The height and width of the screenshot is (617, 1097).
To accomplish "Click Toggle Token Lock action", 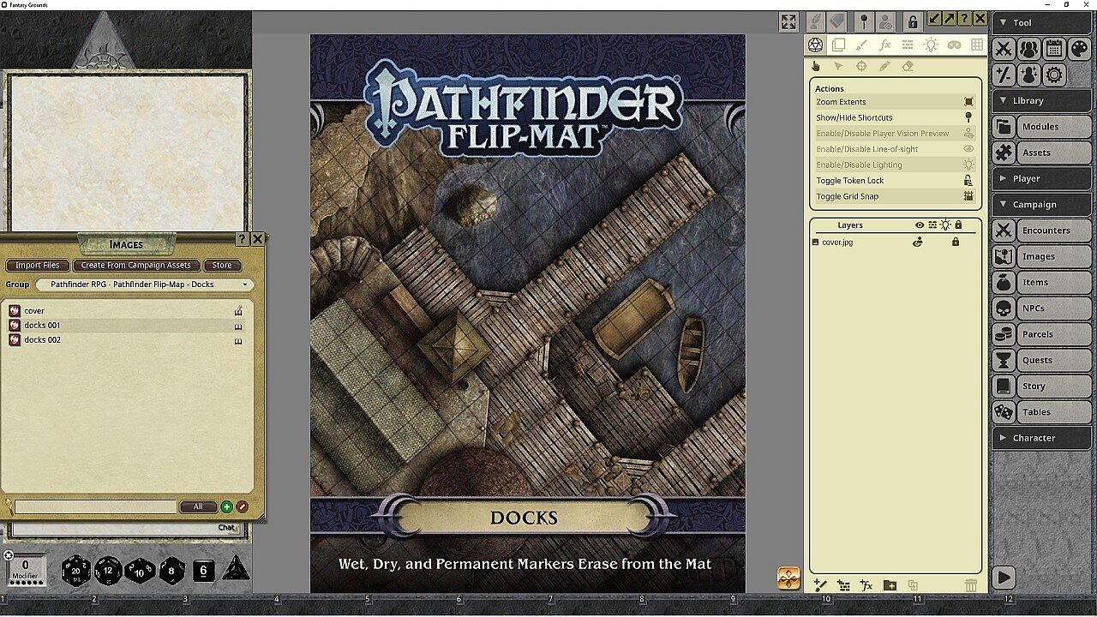I will tap(895, 181).
